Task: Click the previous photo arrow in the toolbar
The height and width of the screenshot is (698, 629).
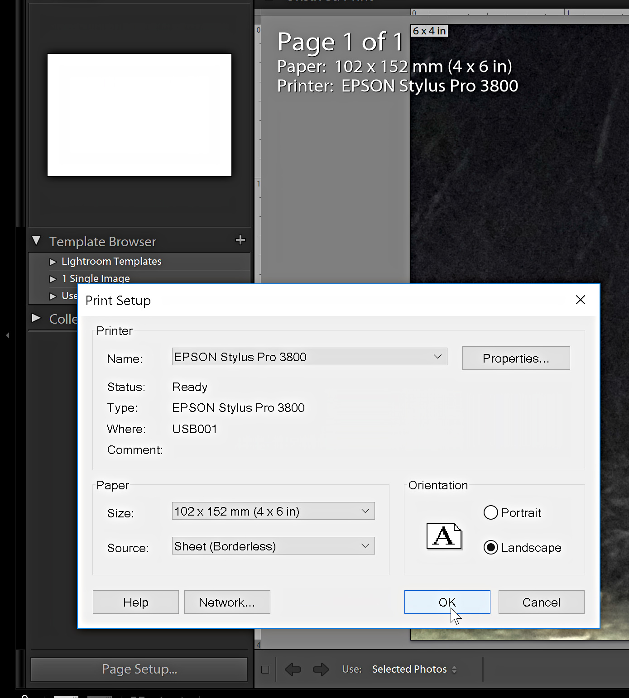Action: click(293, 669)
